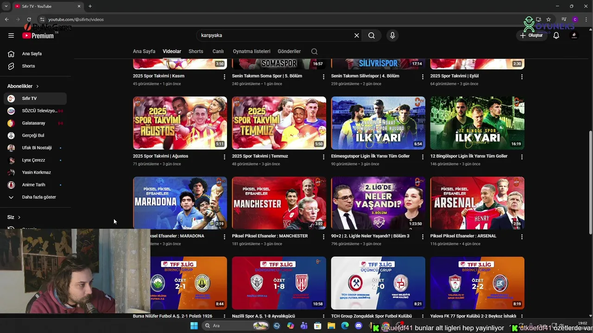Open more options for 2025 Spor Takvimi Temmuz
This screenshot has height=333, width=593.
click(323, 157)
